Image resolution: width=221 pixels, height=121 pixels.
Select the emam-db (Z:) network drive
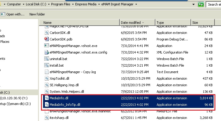[15, 104]
